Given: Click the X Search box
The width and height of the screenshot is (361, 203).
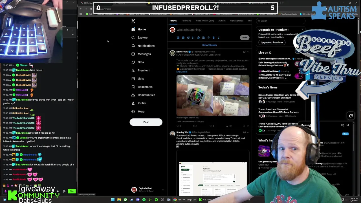Looking at the screenshot, I should tap(281, 21).
